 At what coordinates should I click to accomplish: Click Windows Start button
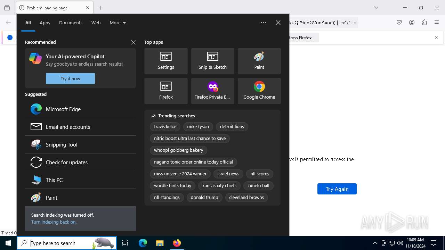8,243
